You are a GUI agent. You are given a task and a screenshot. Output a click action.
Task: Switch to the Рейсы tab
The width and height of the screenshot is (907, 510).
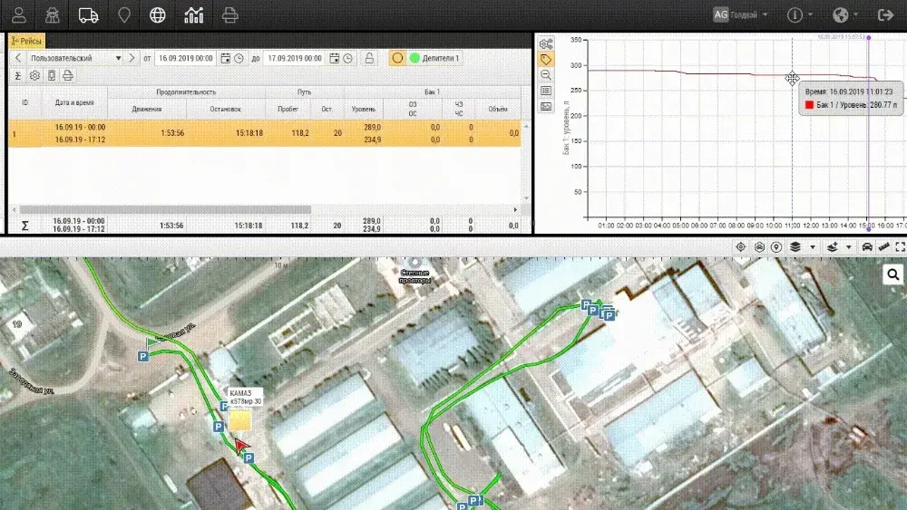(x=26, y=41)
